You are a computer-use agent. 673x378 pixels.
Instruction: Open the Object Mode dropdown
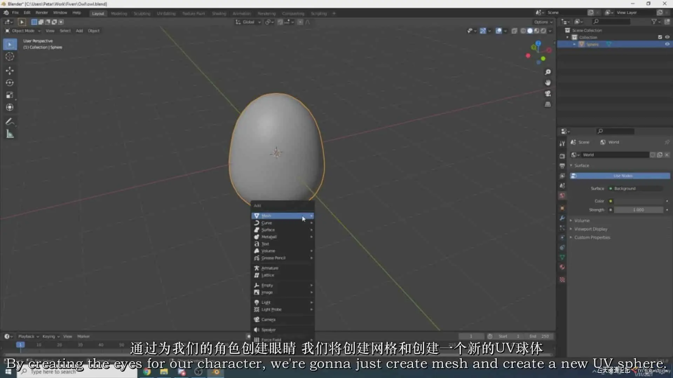pyautogui.click(x=23, y=31)
